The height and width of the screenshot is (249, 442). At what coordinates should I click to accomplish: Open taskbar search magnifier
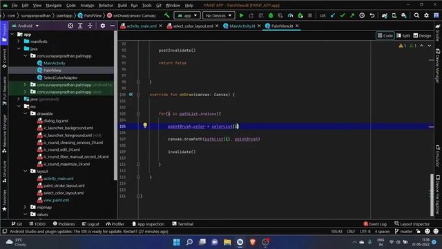tap(189, 242)
